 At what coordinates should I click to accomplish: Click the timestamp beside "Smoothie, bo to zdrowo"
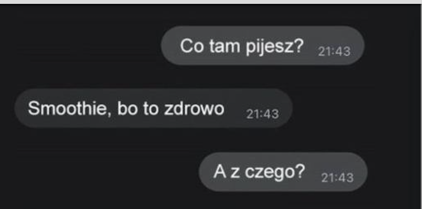263,114
